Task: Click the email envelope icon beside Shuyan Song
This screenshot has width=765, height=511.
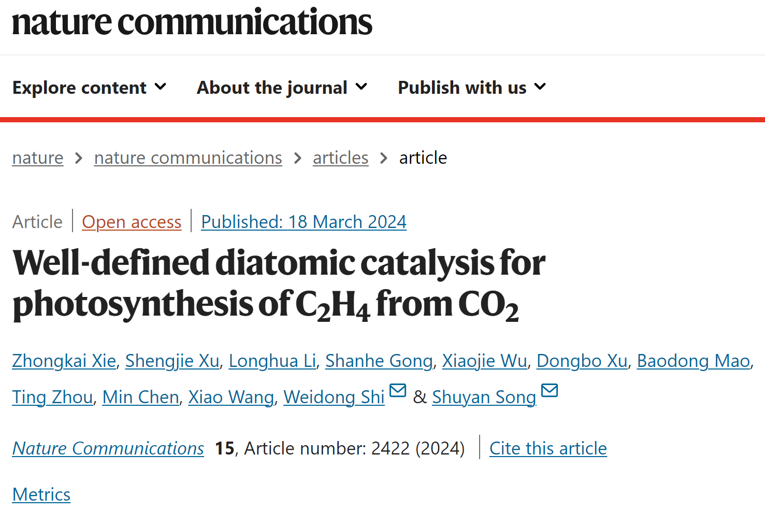Action: pos(550,390)
